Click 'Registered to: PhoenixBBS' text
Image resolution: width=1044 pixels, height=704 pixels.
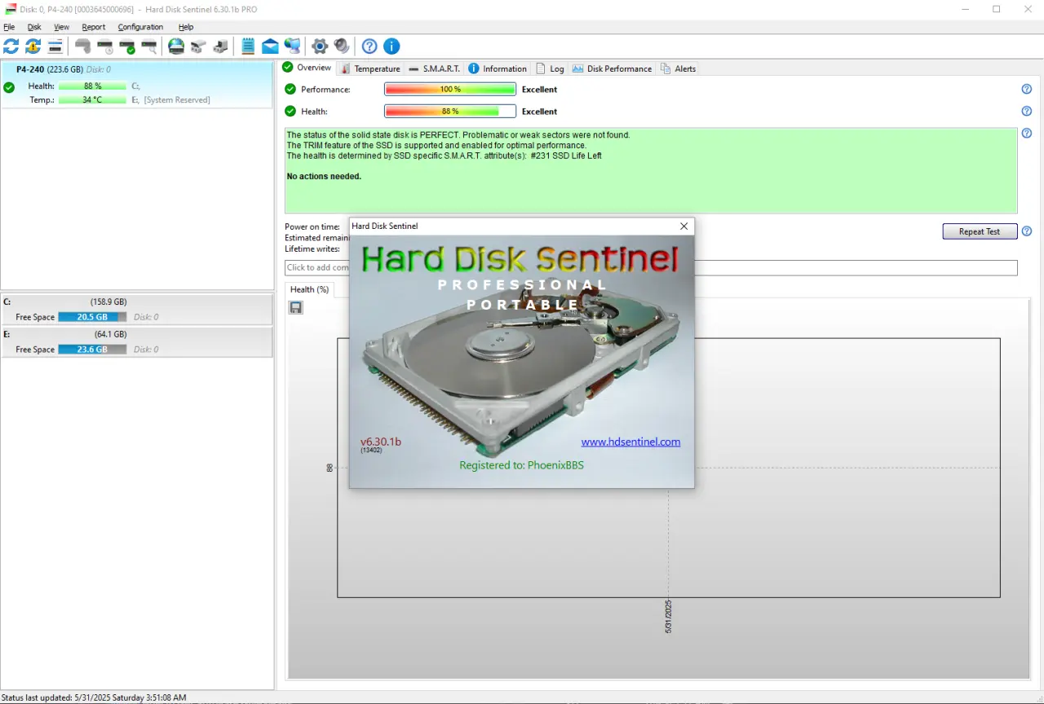click(x=521, y=465)
